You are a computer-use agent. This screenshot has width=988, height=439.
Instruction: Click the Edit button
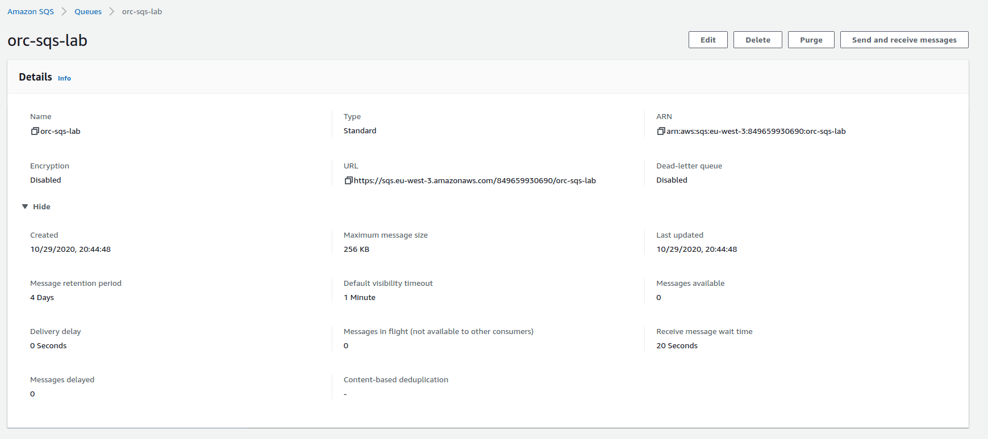[708, 40]
